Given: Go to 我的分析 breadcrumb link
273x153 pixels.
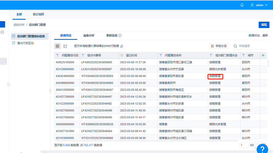Looking at the screenshot, I should pyautogui.click(x=19, y=25).
